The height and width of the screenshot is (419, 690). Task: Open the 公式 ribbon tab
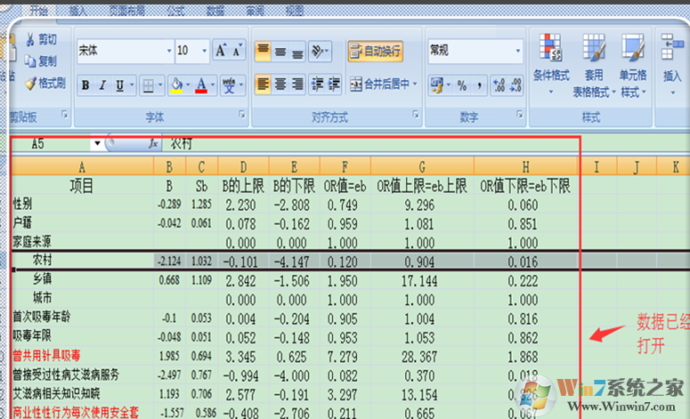coord(175,11)
